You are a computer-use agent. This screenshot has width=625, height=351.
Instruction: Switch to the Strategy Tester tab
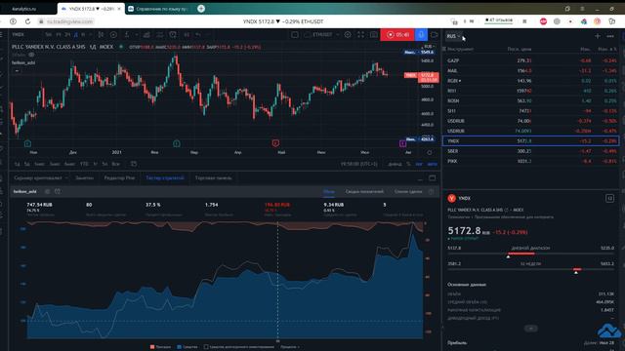(165, 177)
